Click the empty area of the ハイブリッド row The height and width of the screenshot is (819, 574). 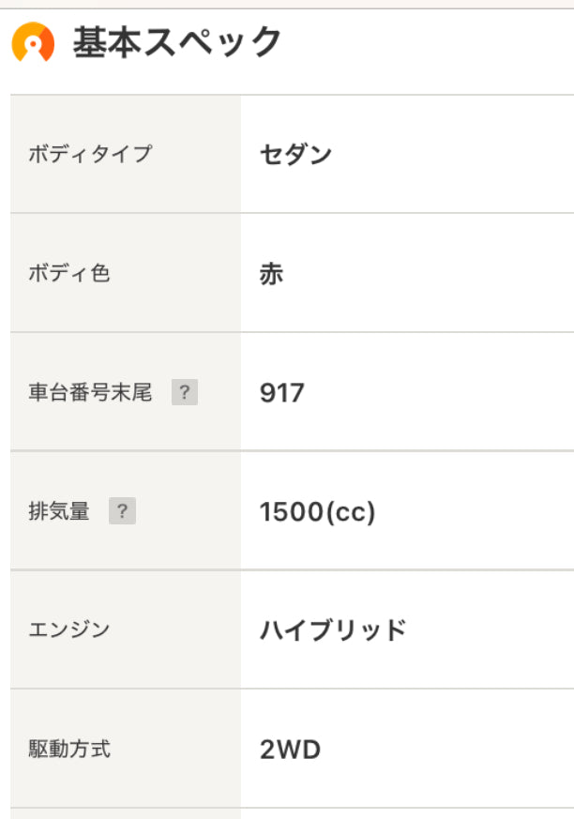point(491,629)
